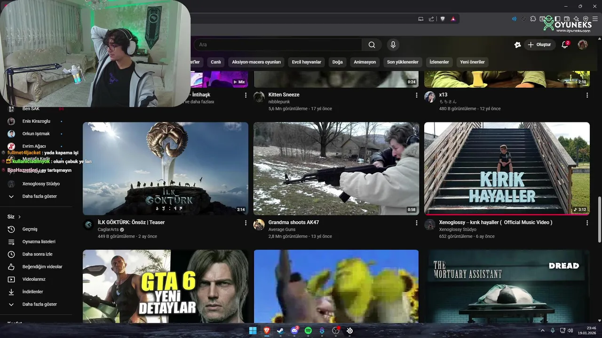Screen dimensions: 602x338
Task: Open options menu for İLK GÖKTÜRK video
Action: tap(246, 223)
